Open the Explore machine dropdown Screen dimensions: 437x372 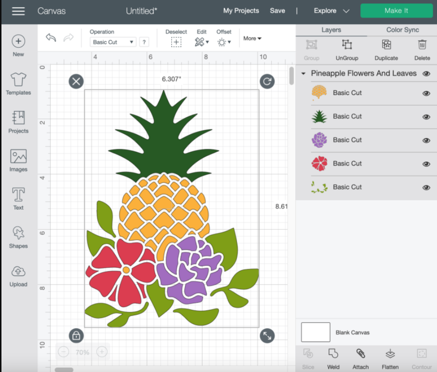331,11
